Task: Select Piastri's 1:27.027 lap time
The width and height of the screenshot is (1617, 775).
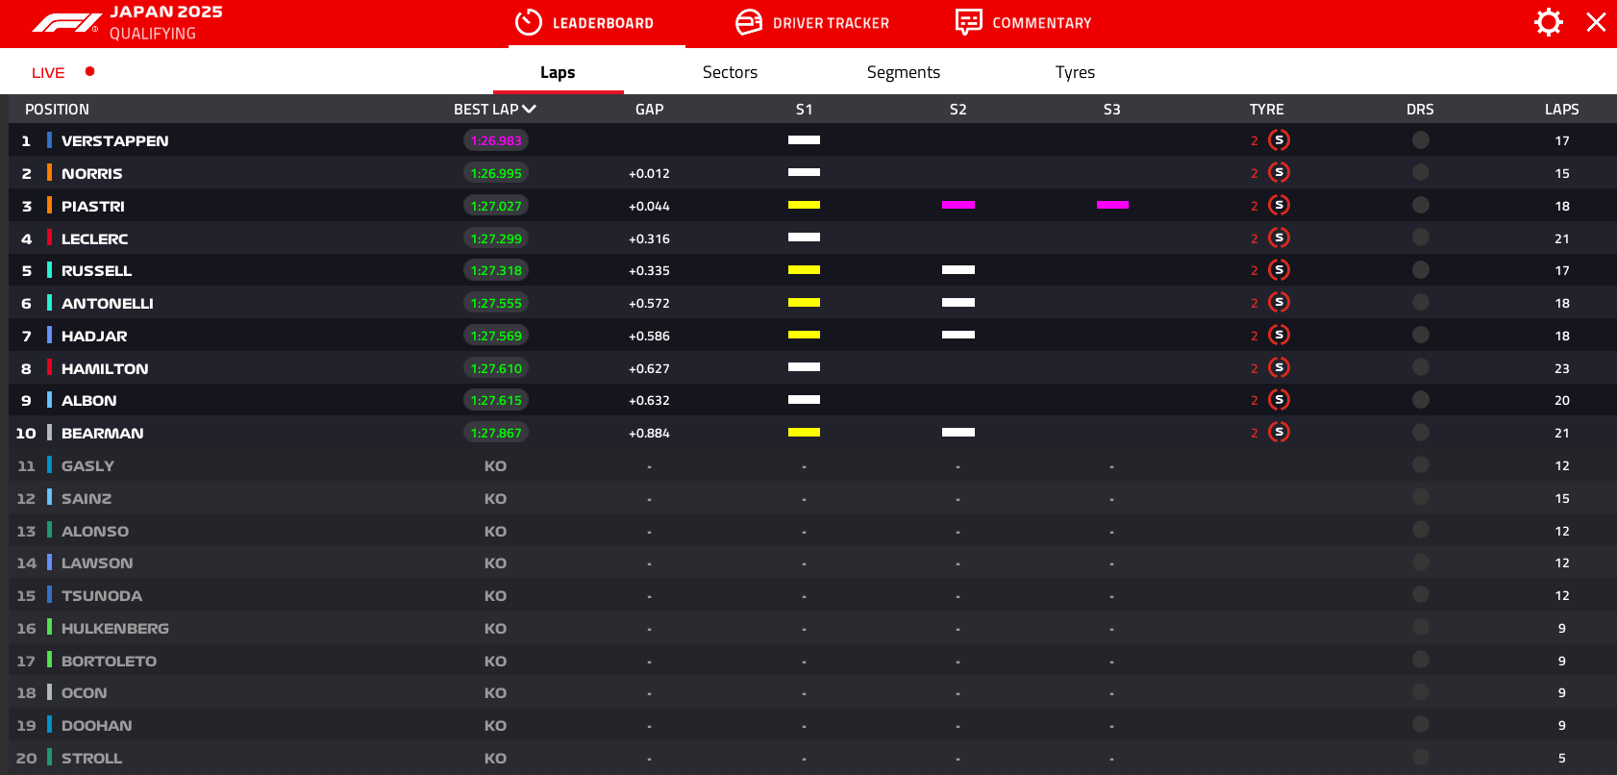Action: (x=496, y=206)
